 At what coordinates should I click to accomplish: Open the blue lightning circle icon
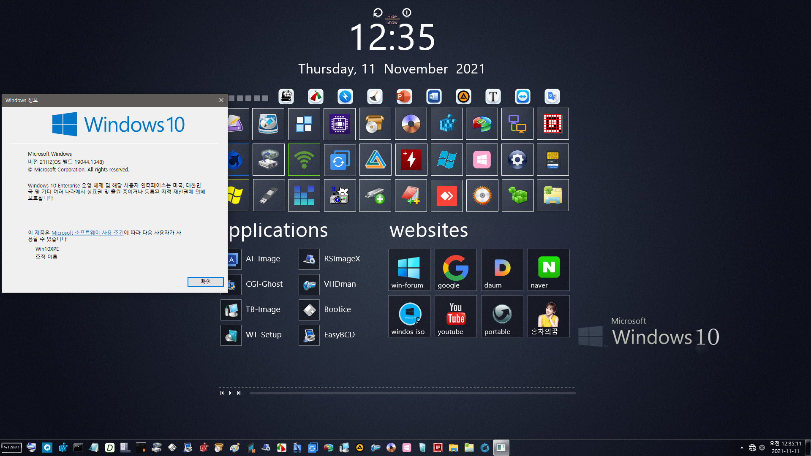[x=345, y=97]
